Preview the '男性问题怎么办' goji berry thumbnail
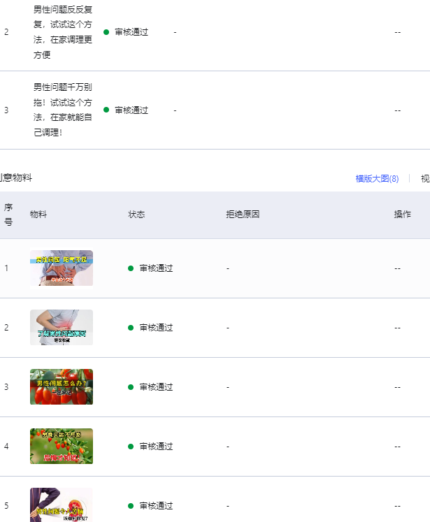 pyautogui.click(x=62, y=387)
